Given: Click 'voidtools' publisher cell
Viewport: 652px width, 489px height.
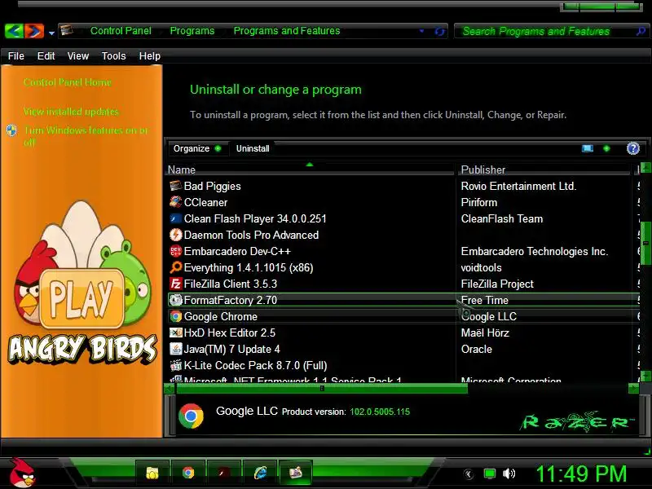Looking at the screenshot, I should tap(481, 267).
